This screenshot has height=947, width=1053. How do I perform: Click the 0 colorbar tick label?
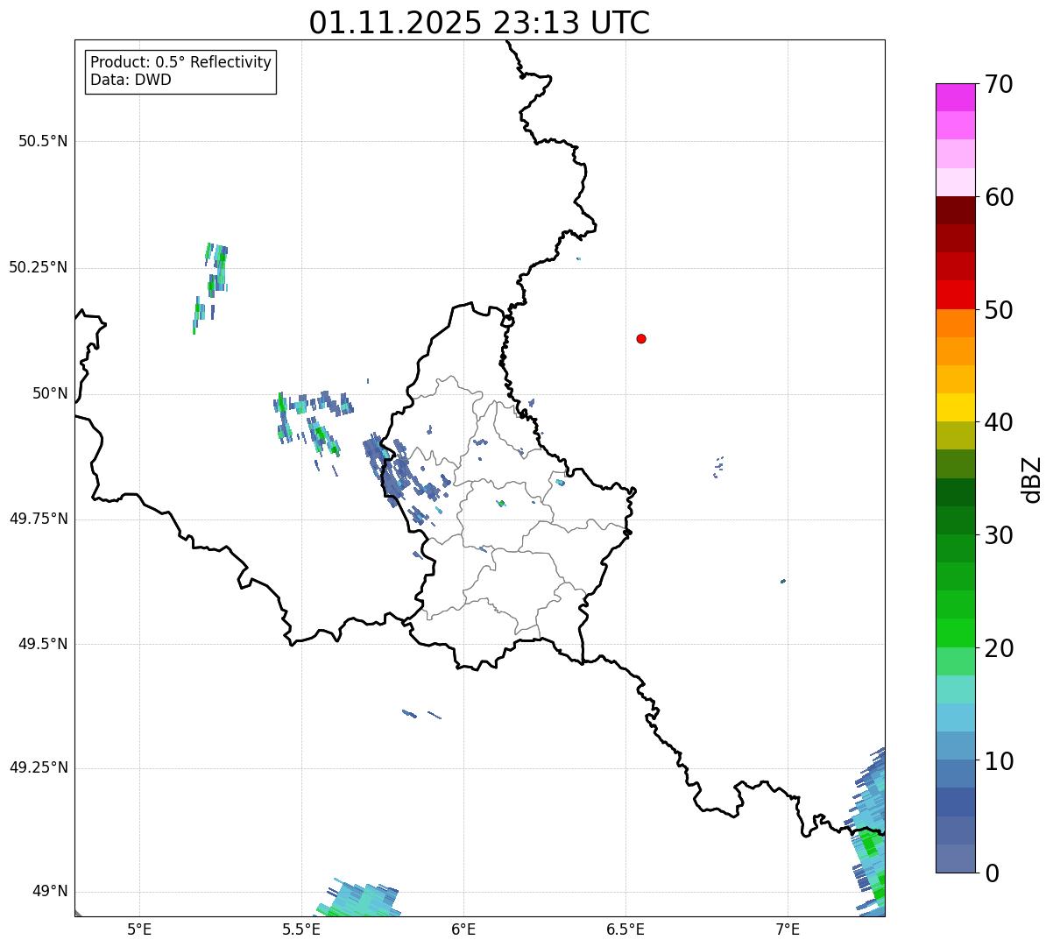(x=992, y=873)
